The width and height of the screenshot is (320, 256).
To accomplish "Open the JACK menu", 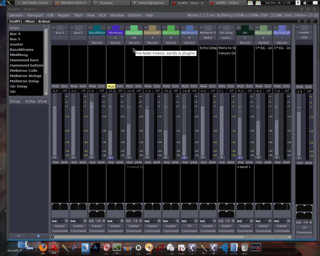I will point(102,15).
